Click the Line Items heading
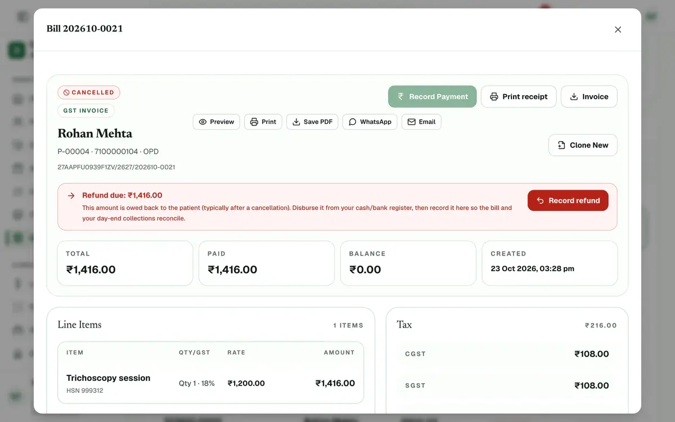This screenshot has width=675, height=422. [x=79, y=325]
